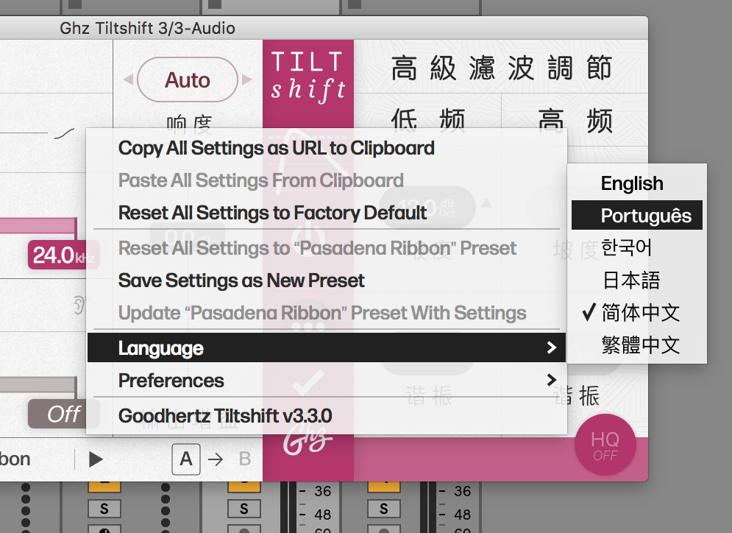Screen dimensions: 732x533
Task: Click chevron arrow on Preferences row
Action: [551, 380]
